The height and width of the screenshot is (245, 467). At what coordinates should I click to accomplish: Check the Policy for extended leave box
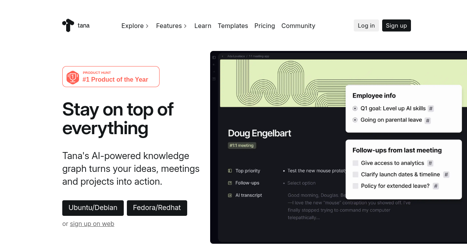355,186
